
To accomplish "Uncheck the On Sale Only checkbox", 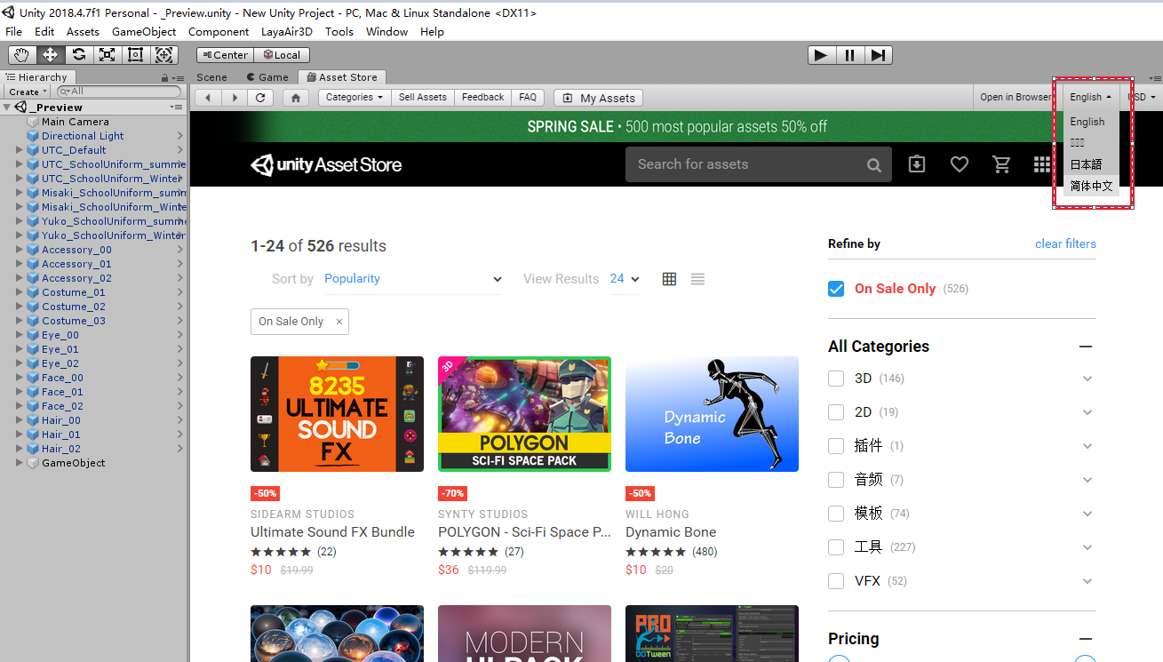I will (836, 289).
